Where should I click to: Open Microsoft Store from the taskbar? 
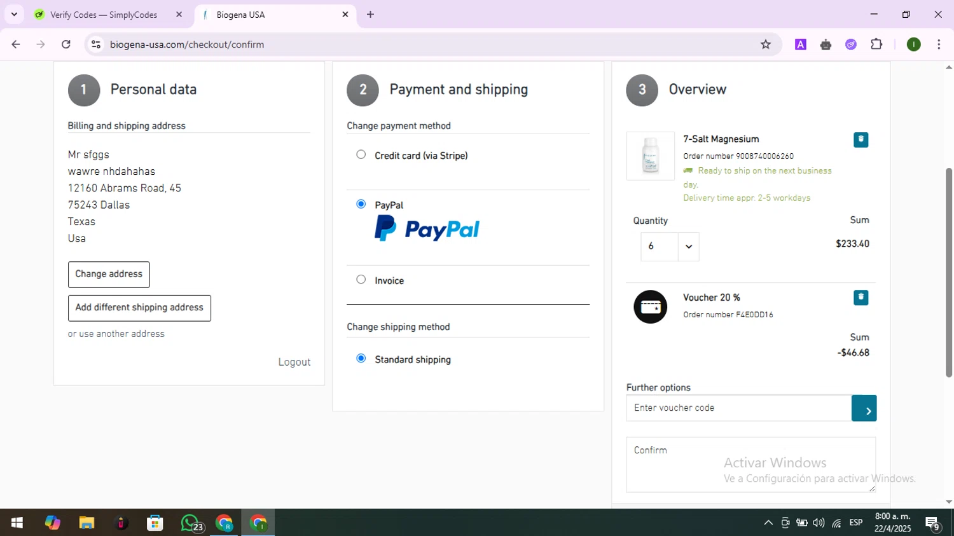155,523
